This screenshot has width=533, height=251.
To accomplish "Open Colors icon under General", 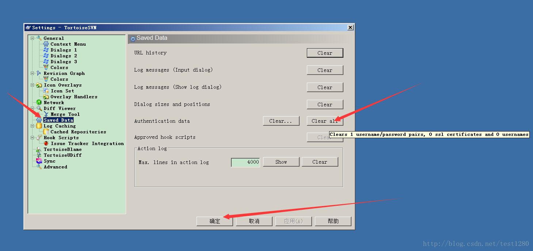I will click(x=46, y=67).
